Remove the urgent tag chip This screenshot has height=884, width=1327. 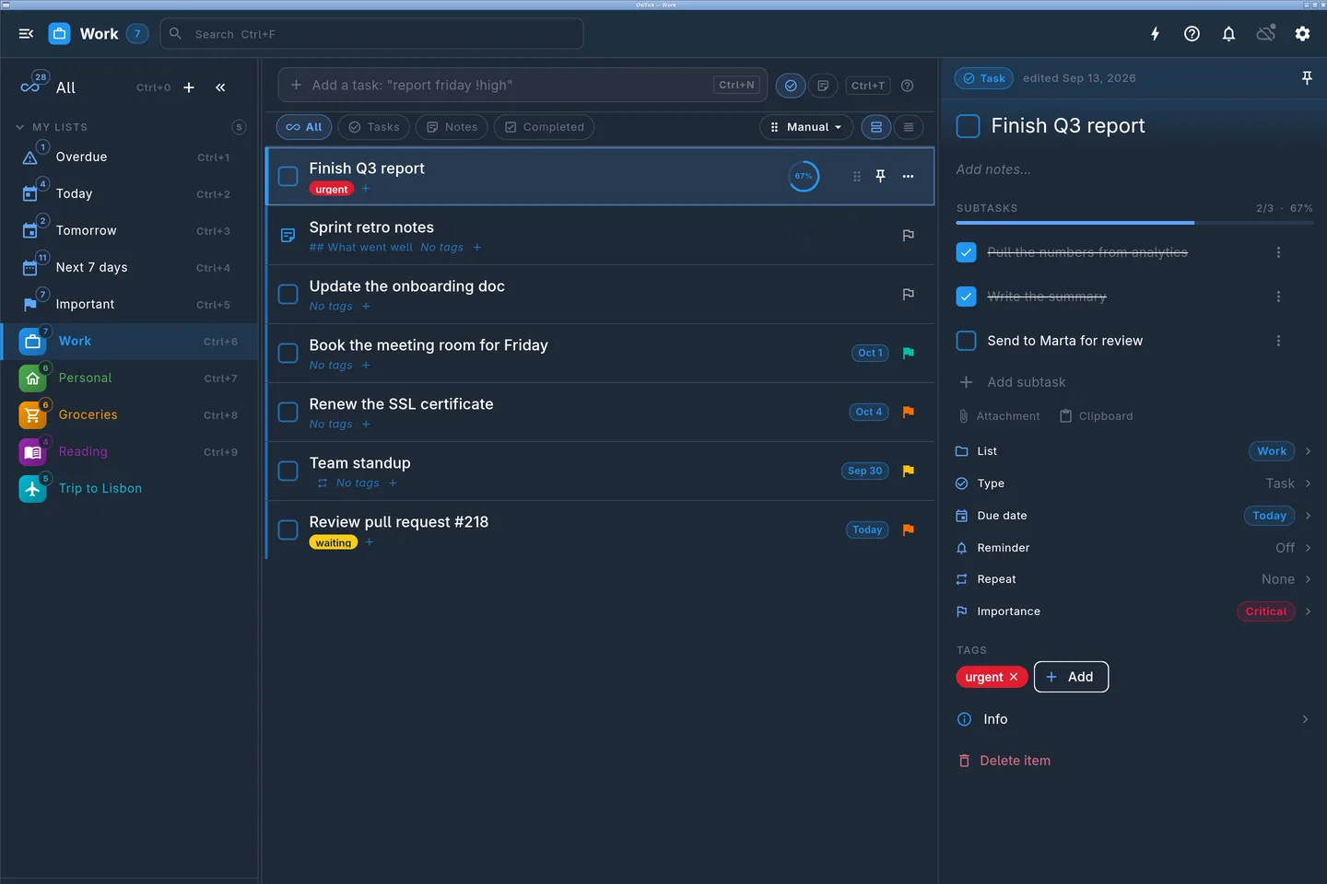(1014, 677)
